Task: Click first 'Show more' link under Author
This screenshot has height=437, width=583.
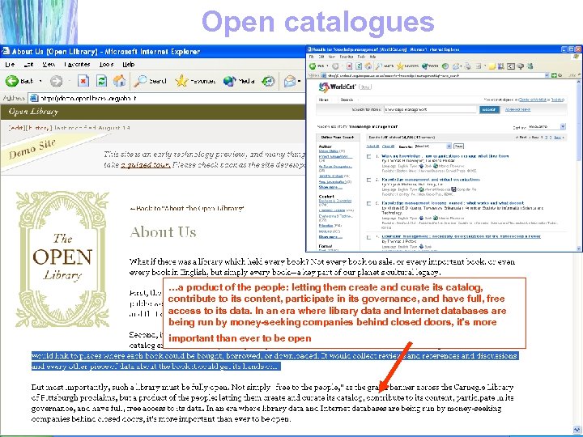Action: [330, 187]
